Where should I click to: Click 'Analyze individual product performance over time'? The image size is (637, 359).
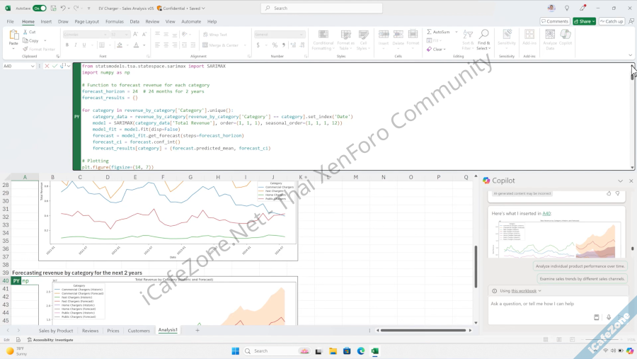click(x=580, y=266)
